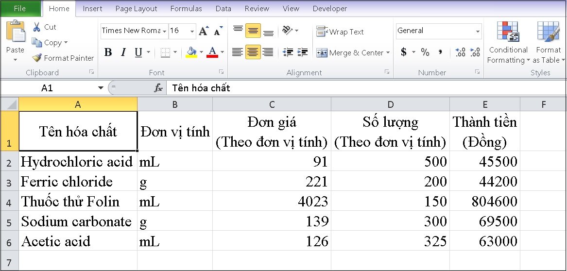Expand Fill Color dropdown arrow
The image size is (567, 271).
(x=202, y=53)
